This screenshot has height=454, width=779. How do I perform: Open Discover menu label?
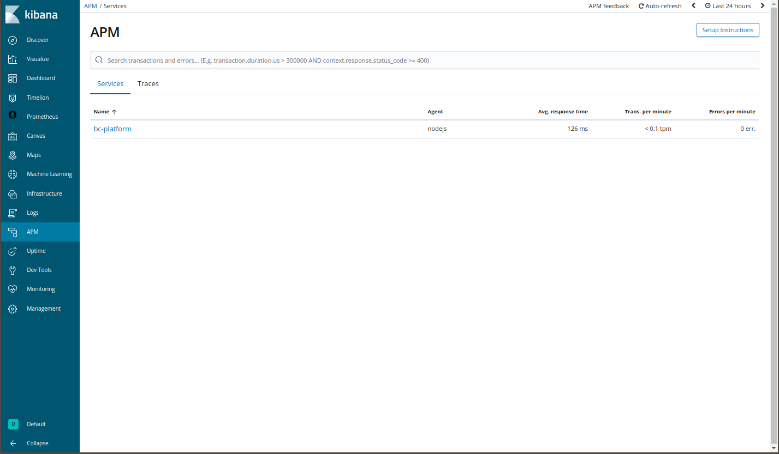click(38, 40)
